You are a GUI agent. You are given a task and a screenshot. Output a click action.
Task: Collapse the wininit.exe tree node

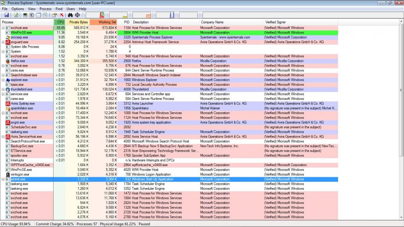click(x=3, y=179)
